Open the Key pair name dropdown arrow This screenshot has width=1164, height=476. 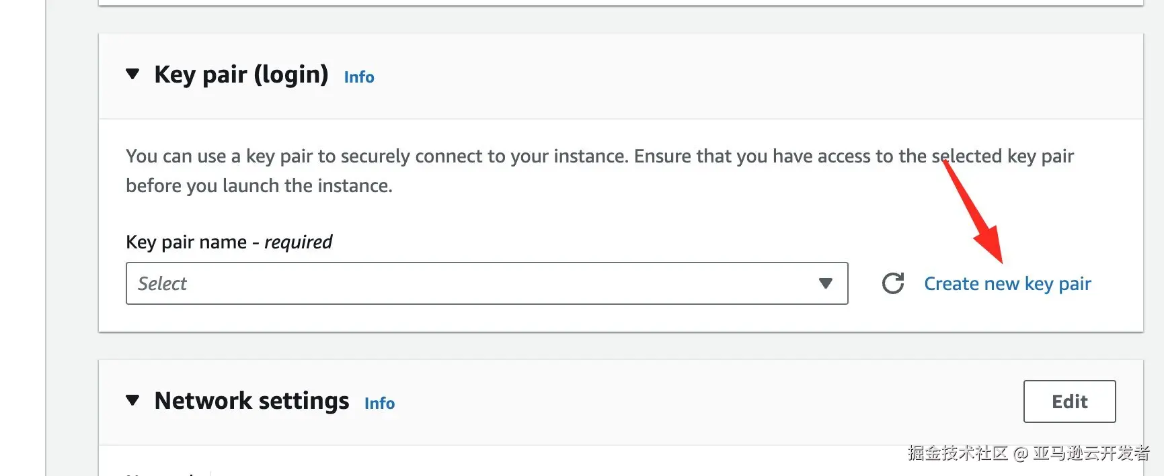pos(826,283)
